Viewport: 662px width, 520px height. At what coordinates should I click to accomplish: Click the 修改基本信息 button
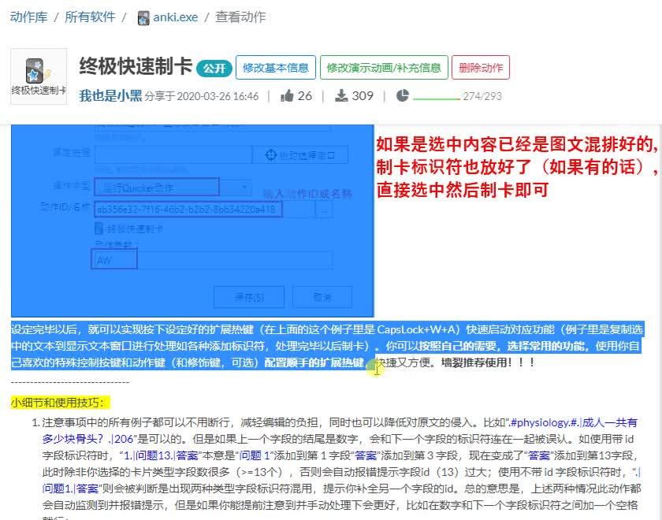tap(276, 67)
